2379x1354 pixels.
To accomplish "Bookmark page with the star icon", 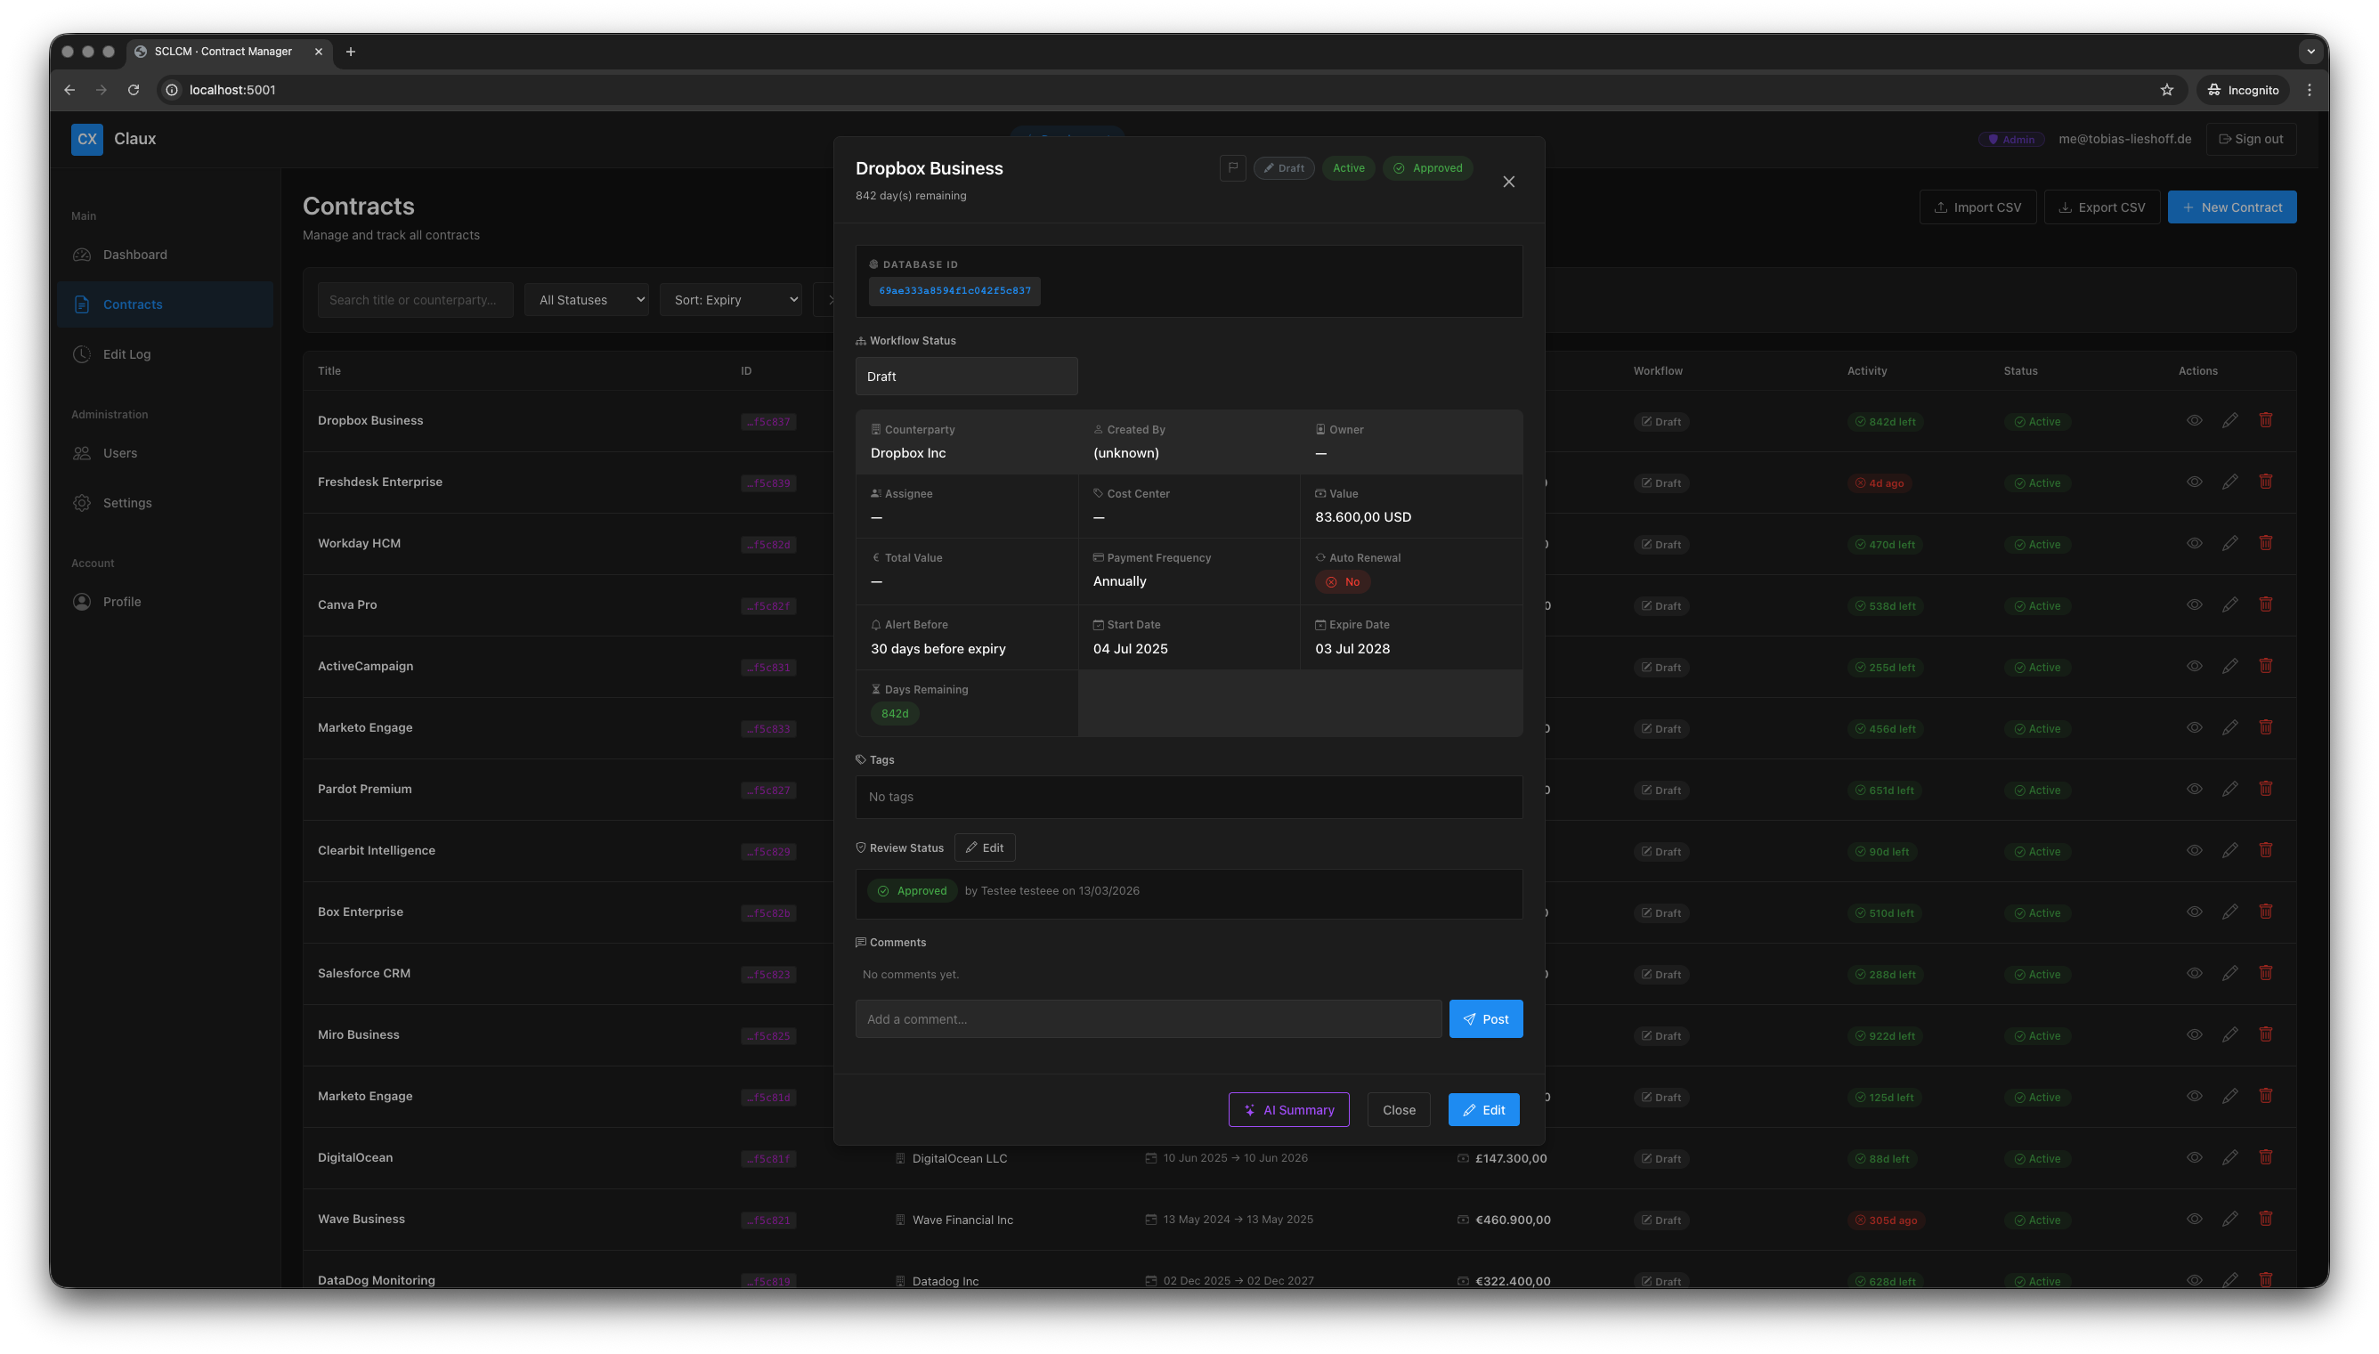I will (2166, 90).
